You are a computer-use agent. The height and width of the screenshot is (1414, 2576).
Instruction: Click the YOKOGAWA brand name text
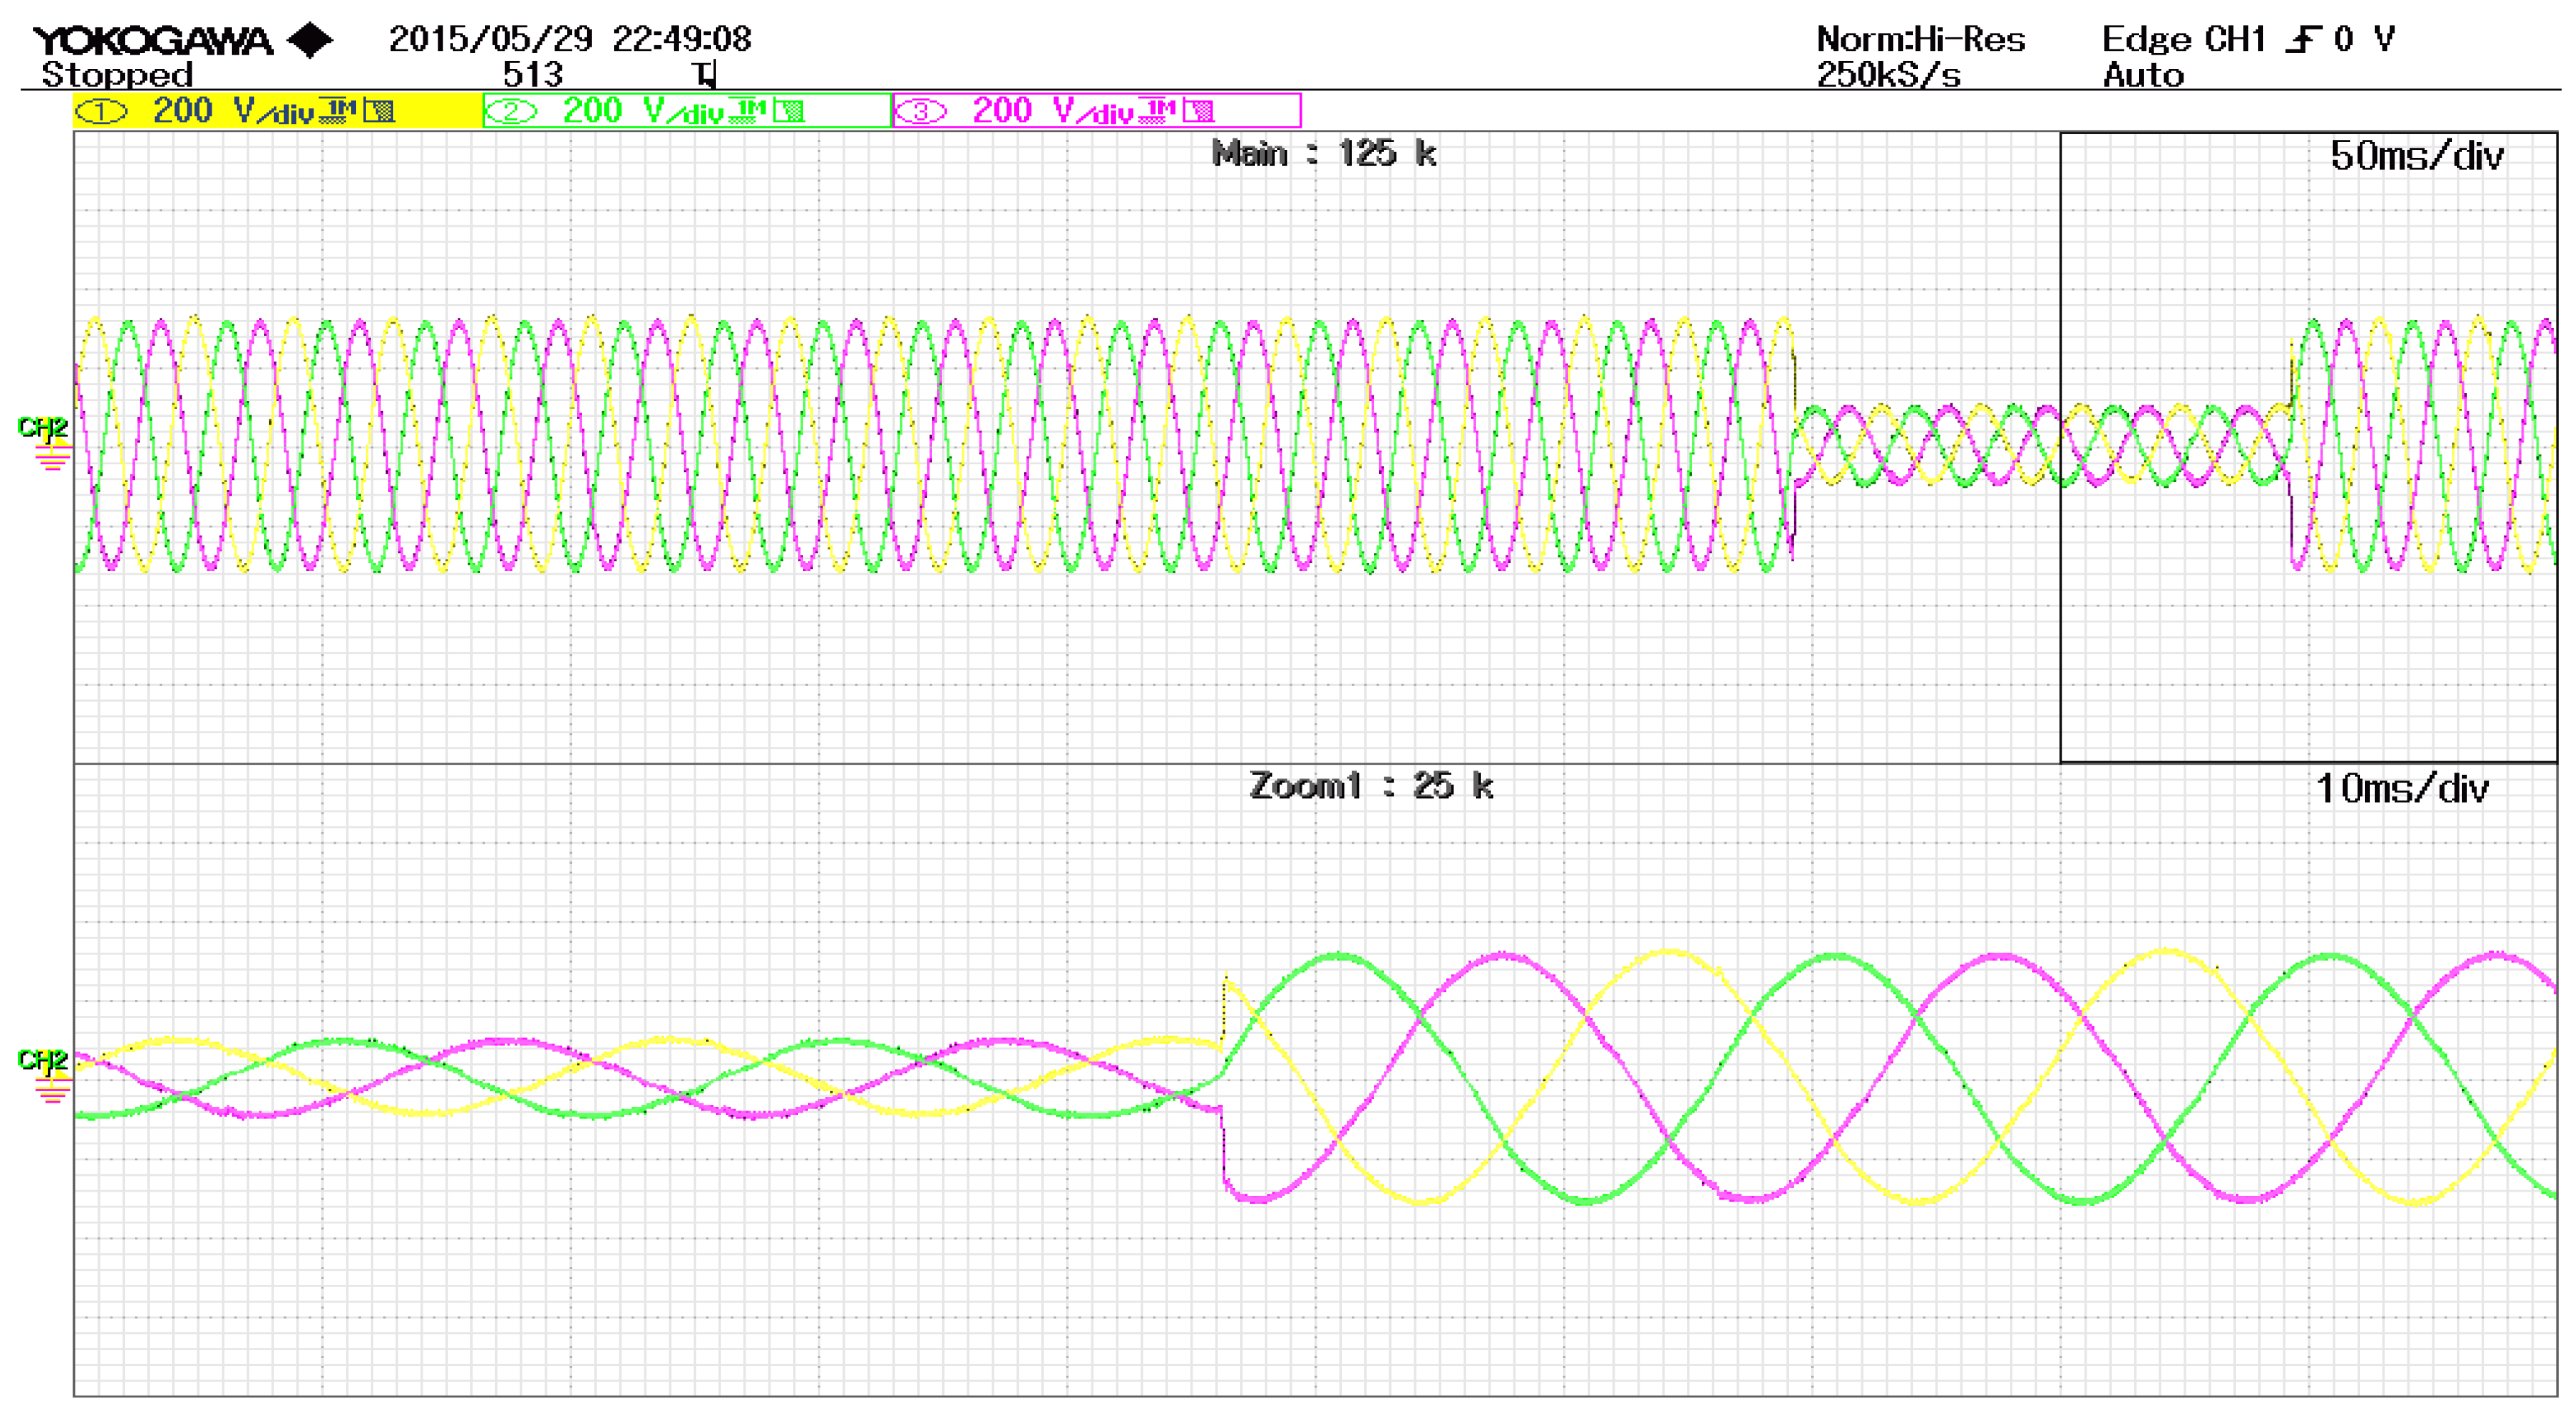click(x=153, y=41)
